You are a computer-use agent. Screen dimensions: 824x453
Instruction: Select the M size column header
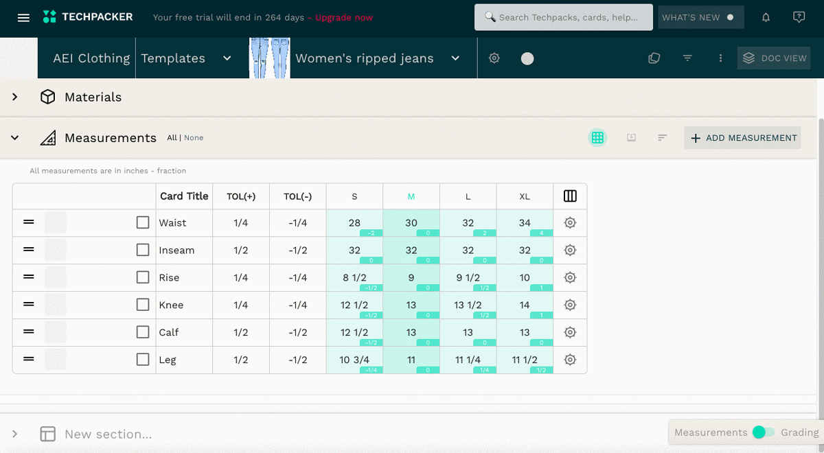[411, 196]
